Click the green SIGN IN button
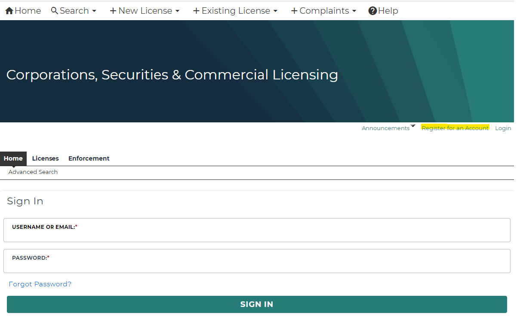The width and height of the screenshot is (523, 325). 257,304
